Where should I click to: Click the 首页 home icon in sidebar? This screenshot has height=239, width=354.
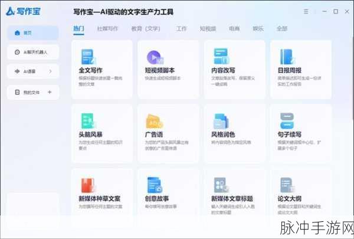[x=17, y=33]
